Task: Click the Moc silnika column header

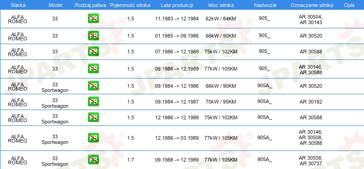Action: coord(221,5)
